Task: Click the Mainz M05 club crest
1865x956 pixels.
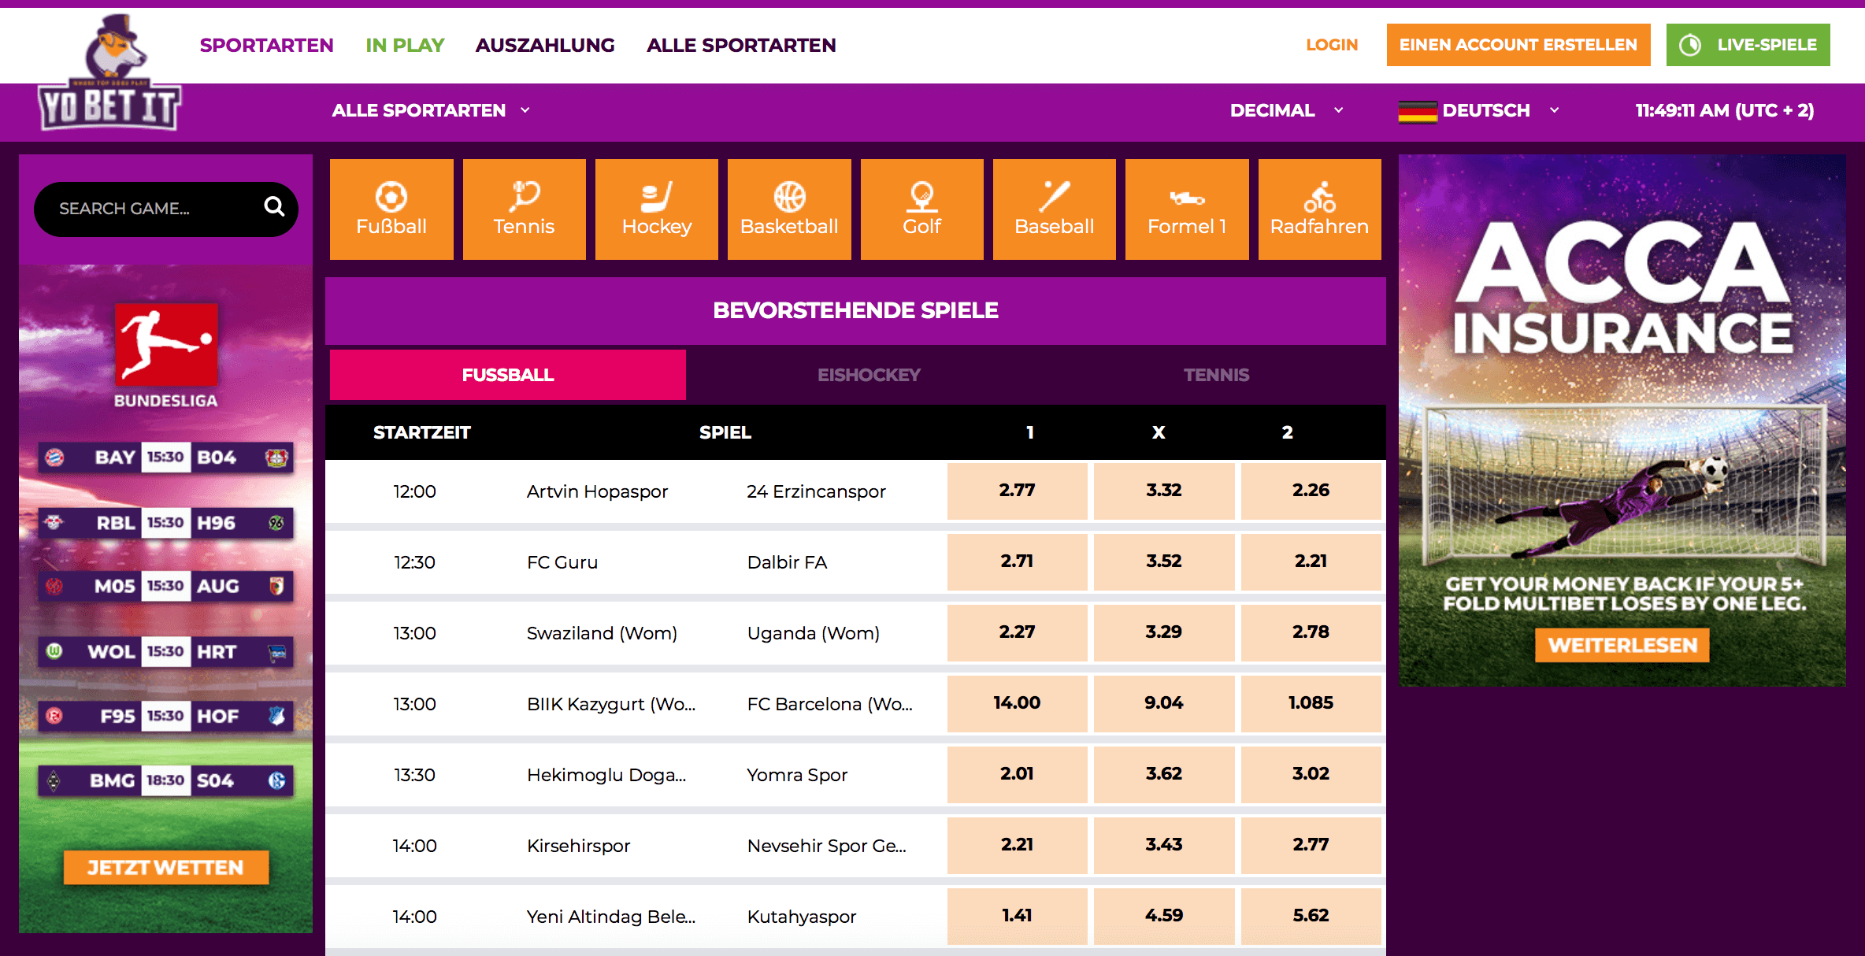Action: (54, 586)
